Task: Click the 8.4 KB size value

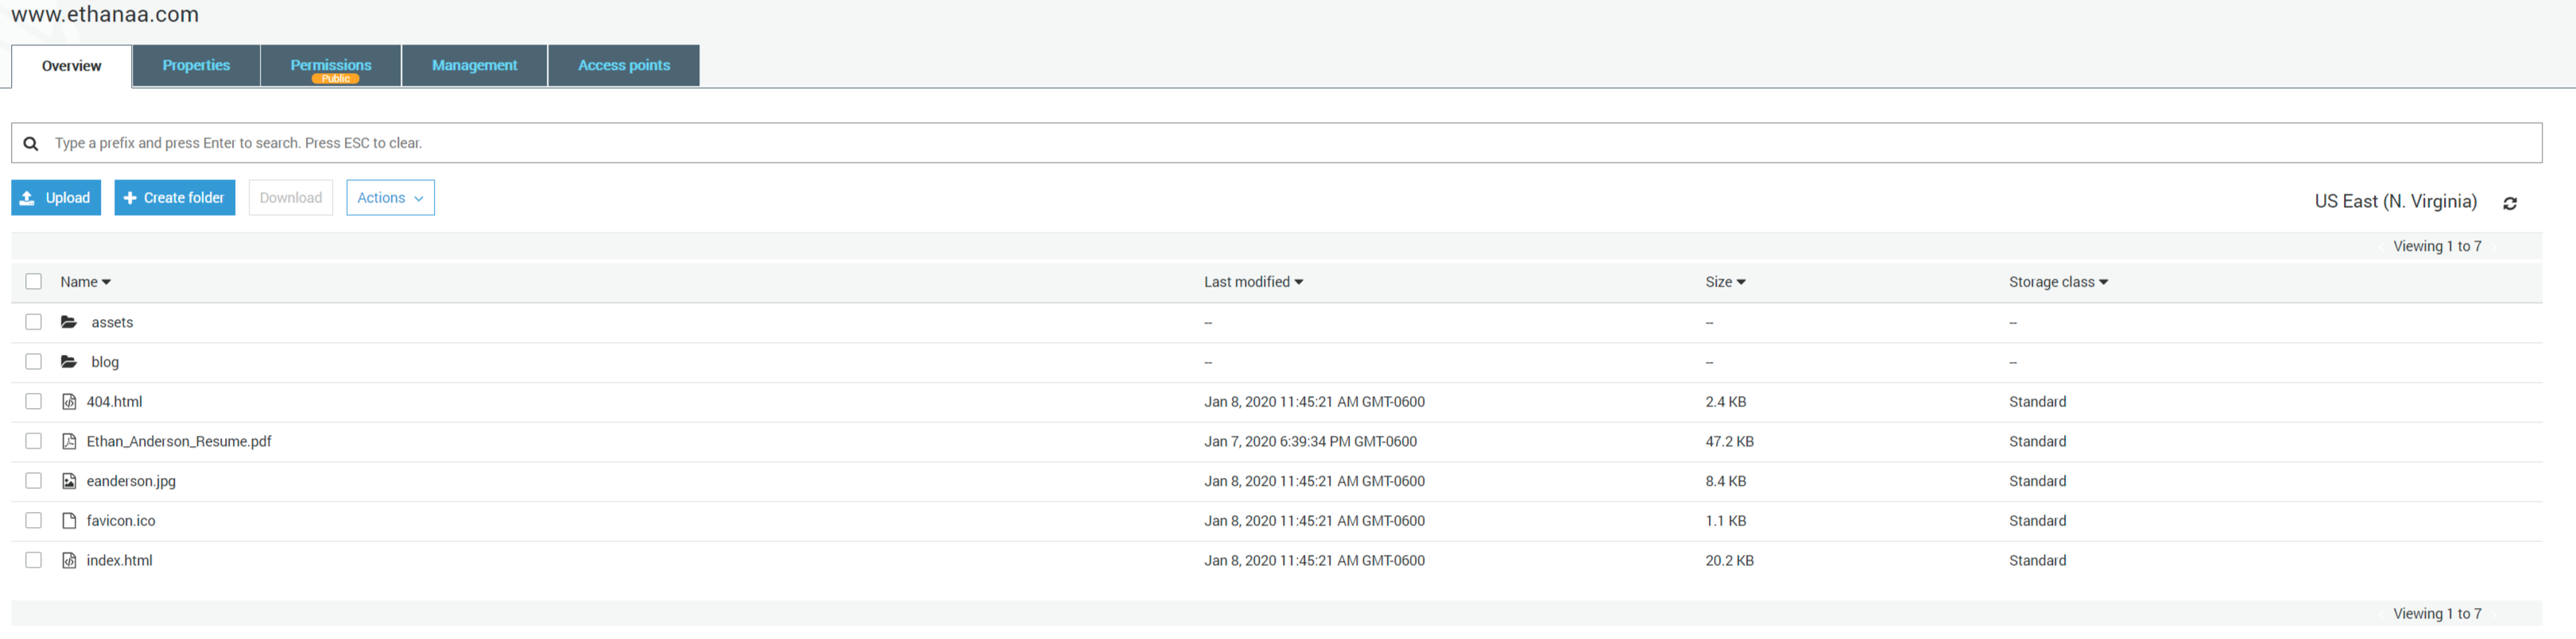Action: 1725,481
